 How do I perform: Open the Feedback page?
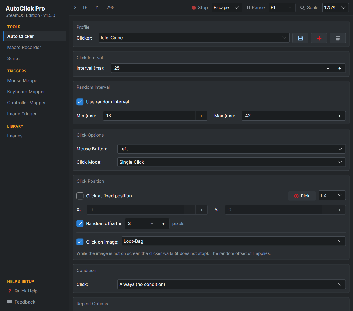(x=34, y=302)
